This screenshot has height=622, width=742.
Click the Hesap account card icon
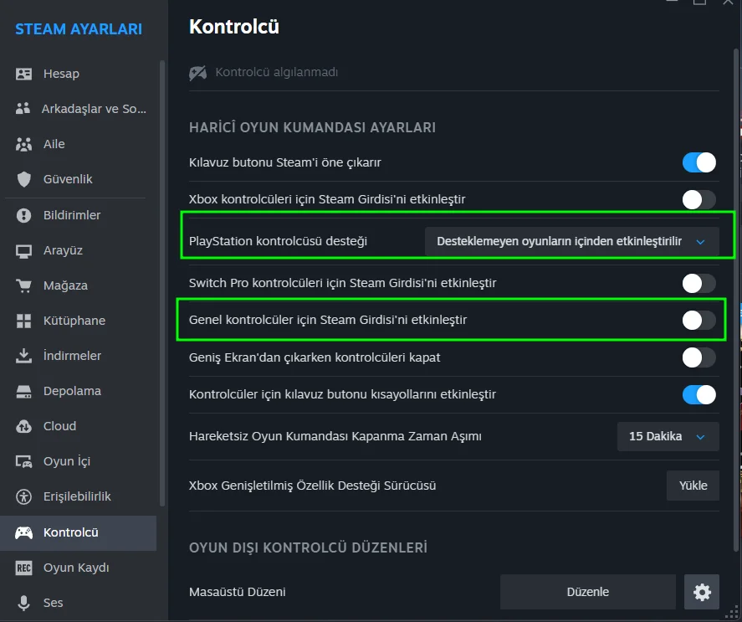coord(23,74)
